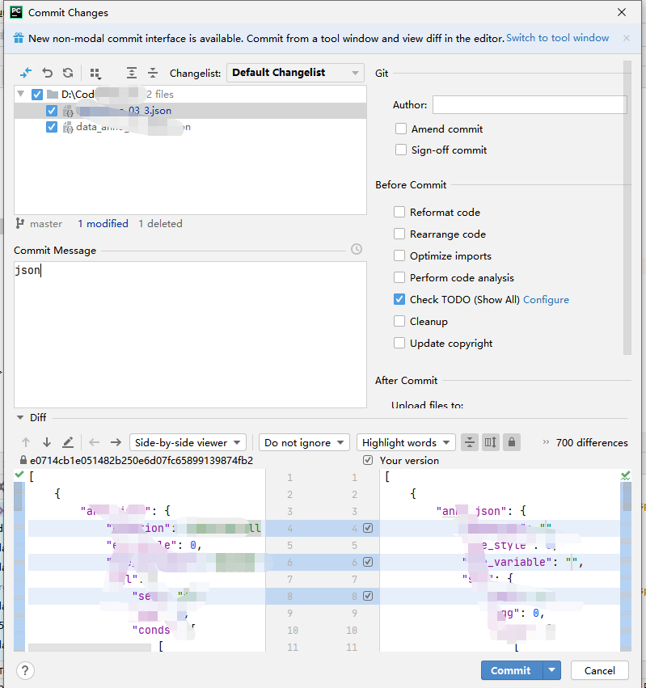Disable the Check TODO checkbox
Viewport: 646px width, 688px height.
398,298
